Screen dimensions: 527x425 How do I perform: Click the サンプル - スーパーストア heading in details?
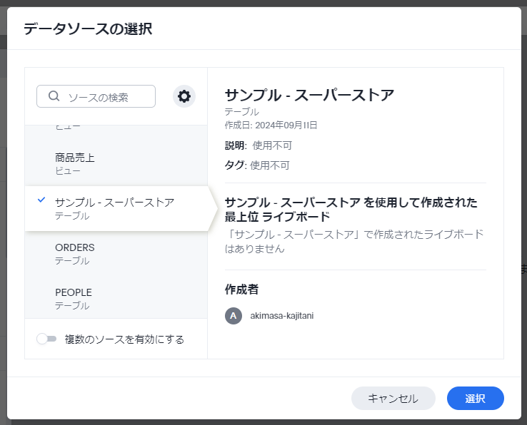309,95
